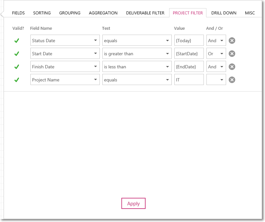Switch to the Drill Down tab

point(224,13)
